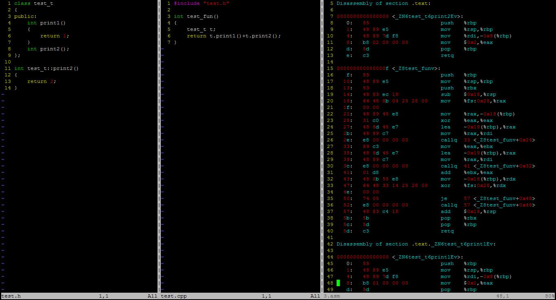Select the 'return 1;' statement
Screen dimensions: 556x300
click(x=55, y=36)
